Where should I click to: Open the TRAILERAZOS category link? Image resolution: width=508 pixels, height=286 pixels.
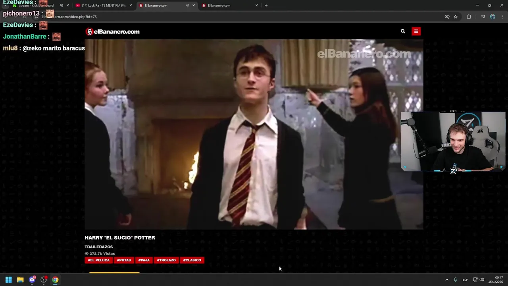(98, 247)
